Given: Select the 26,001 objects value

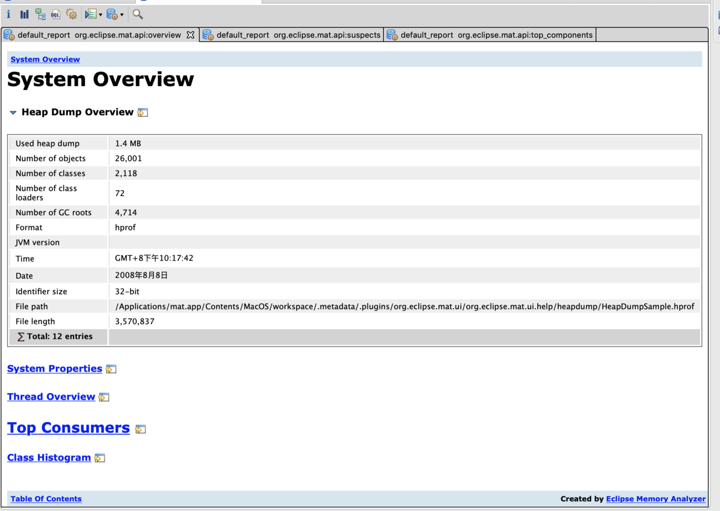Looking at the screenshot, I should pyautogui.click(x=128, y=158).
